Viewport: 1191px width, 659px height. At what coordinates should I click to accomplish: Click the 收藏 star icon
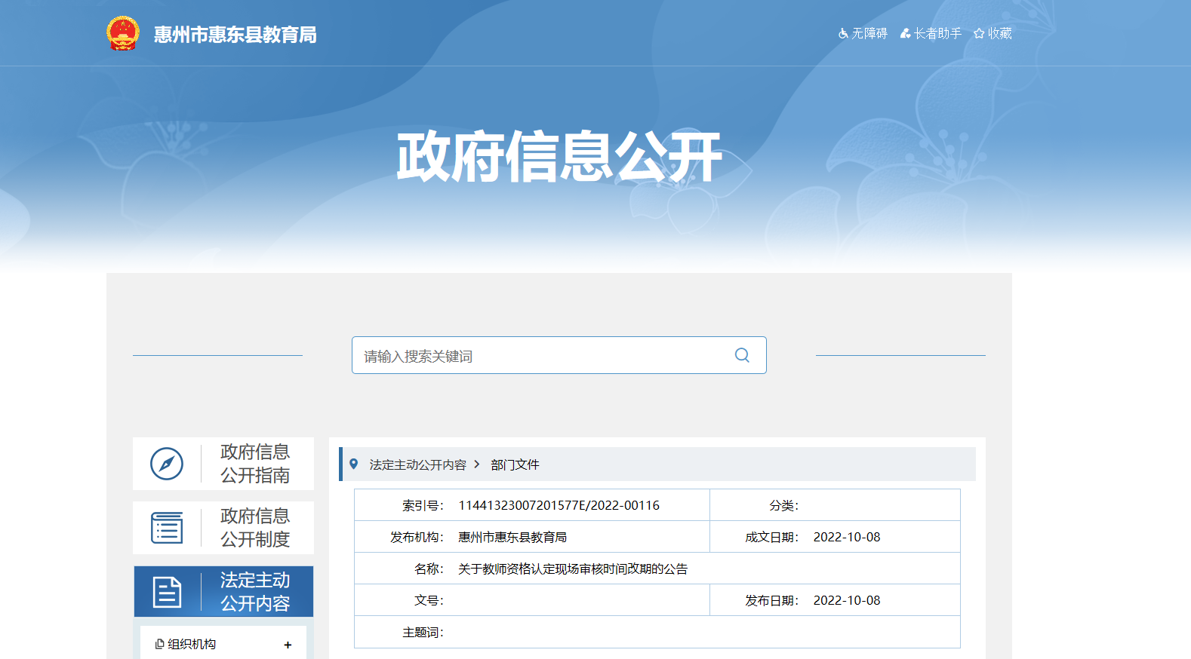click(x=979, y=34)
